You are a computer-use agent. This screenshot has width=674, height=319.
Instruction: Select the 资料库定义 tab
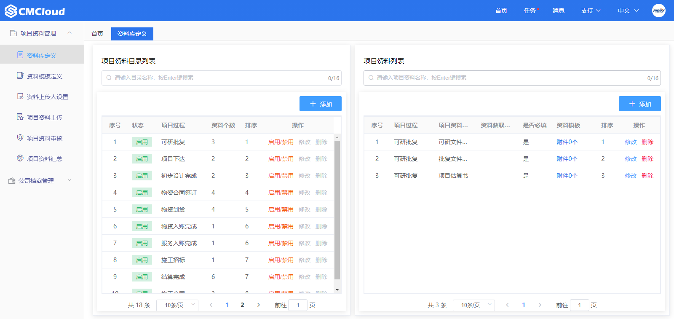tap(132, 34)
